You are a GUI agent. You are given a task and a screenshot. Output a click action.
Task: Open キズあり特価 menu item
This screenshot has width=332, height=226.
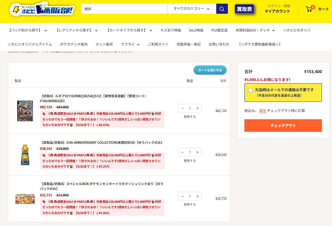coord(171,30)
